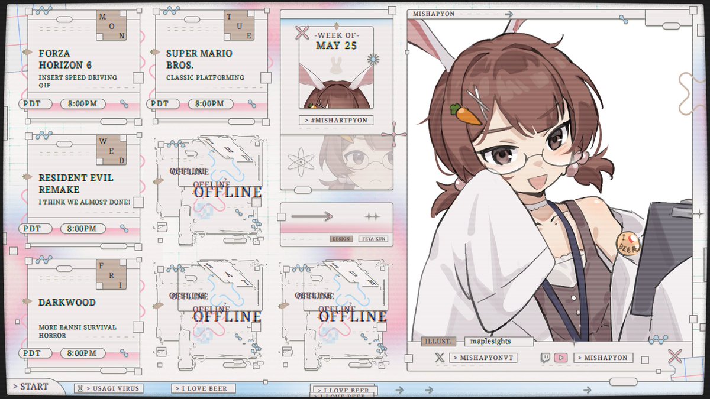Select the atom icon in preview panel
Viewport: 710px width, 399px height.
tap(300, 161)
